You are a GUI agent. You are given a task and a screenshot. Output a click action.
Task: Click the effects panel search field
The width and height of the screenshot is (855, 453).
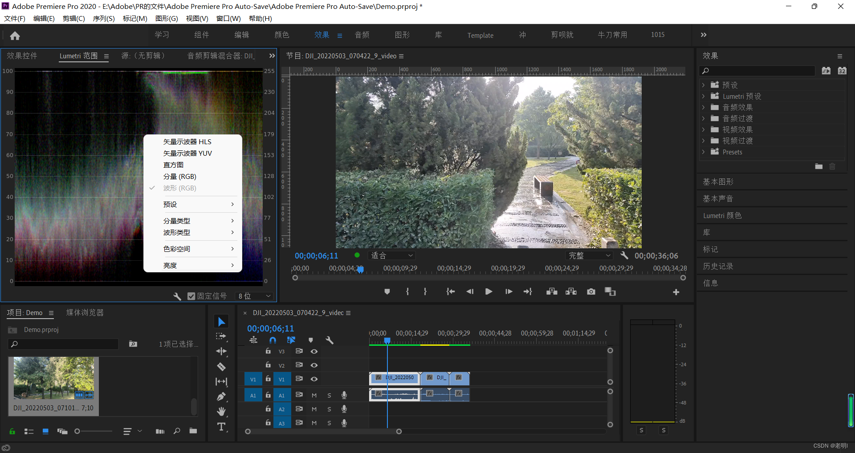click(x=757, y=71)
